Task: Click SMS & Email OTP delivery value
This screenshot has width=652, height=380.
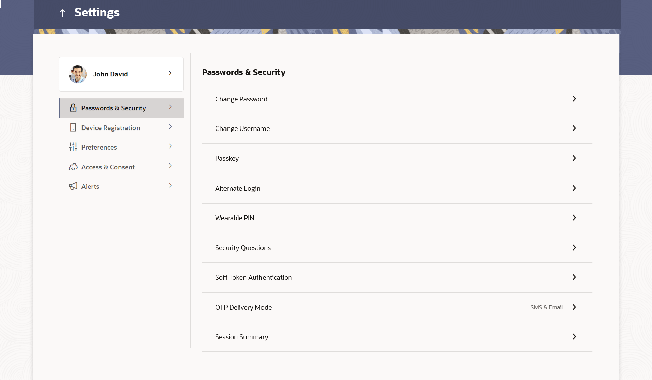Action: pyautogui.click(x=546, y=307)
